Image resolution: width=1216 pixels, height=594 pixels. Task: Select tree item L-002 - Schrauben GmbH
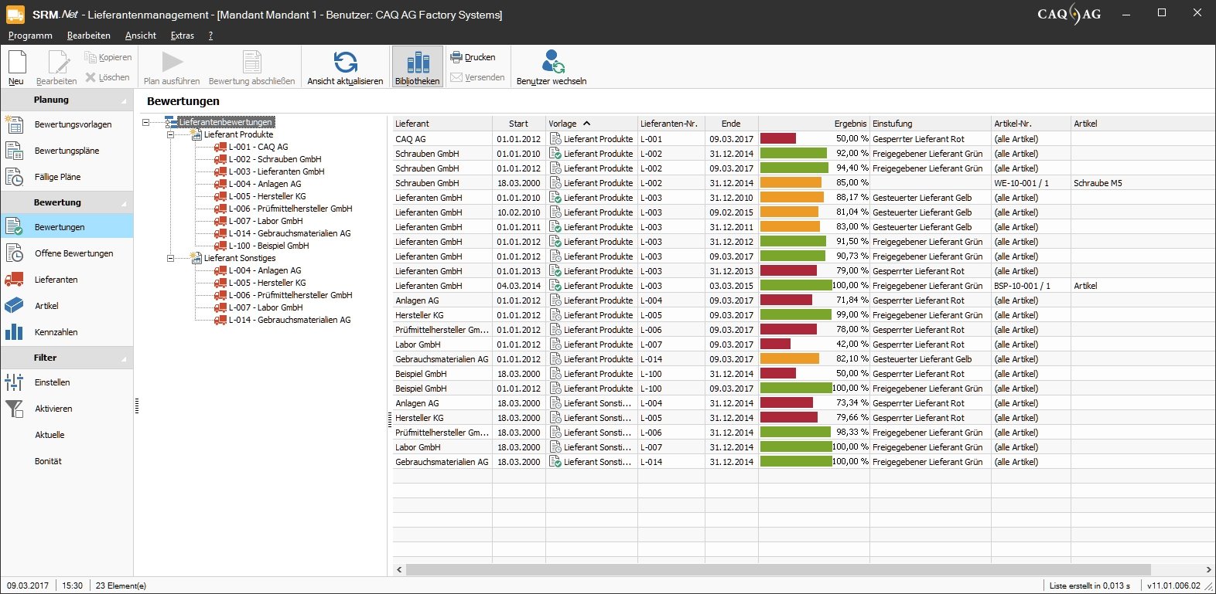coord(275,159)
